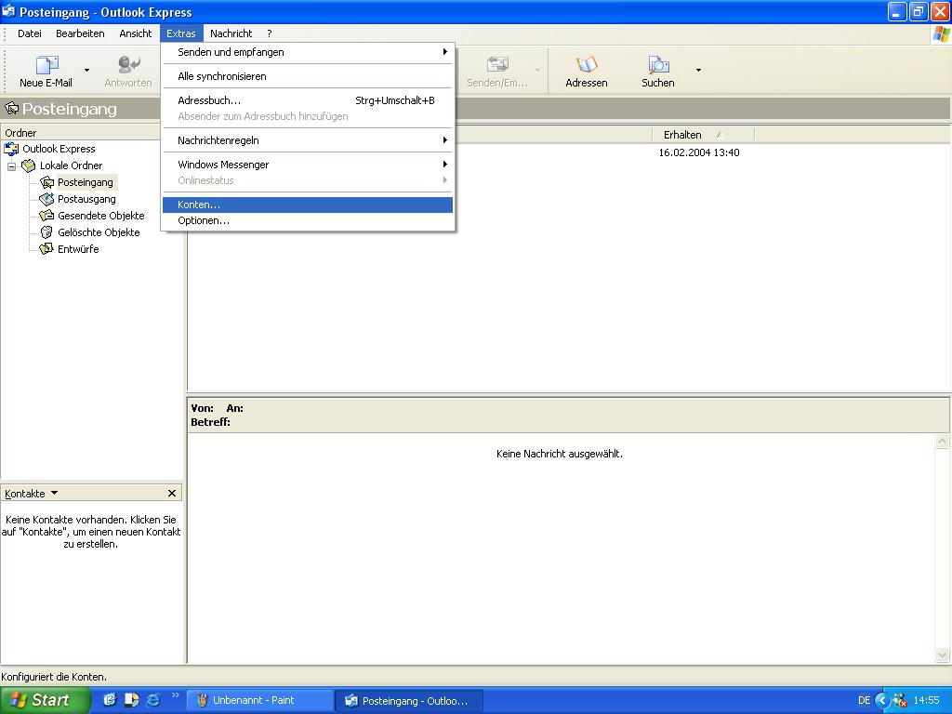Viewport: 952px width, 714px height.
Task: Close the Extras menu in menu bar
Action: (x=181, y=33)
